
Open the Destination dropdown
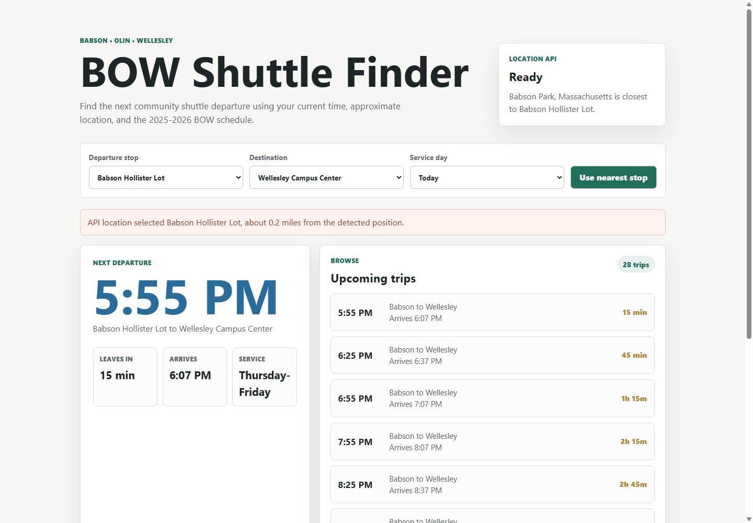point(326,177)
